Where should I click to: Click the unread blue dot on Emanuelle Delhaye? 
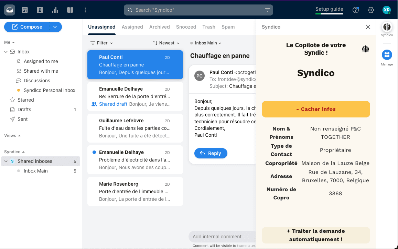(94, 152)
